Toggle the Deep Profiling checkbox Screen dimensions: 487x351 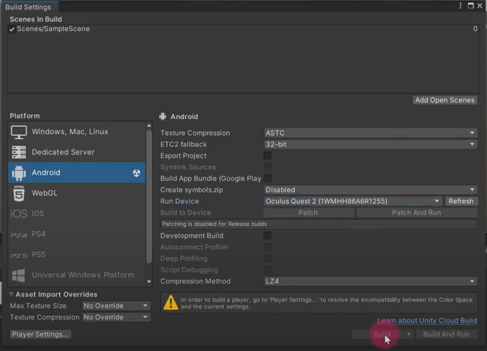coord(268,259)
